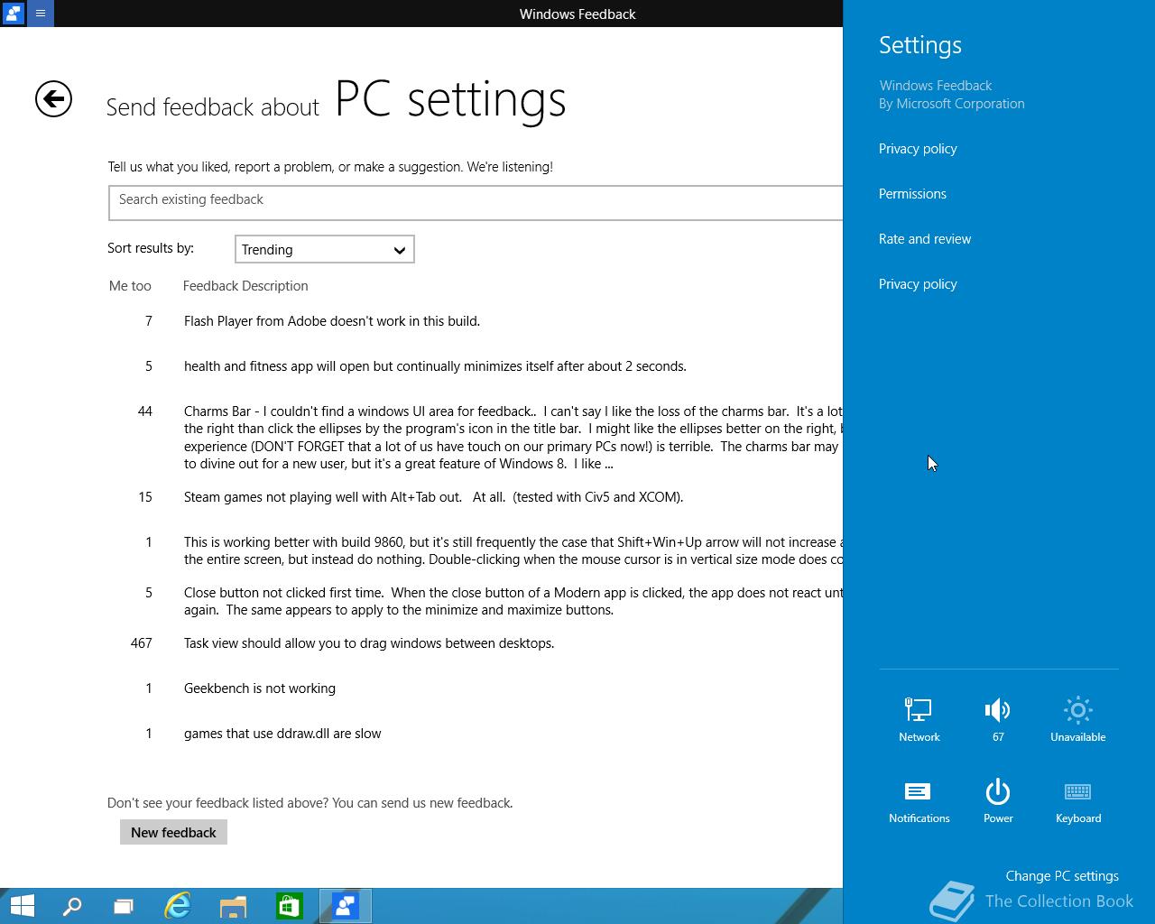Screen dimensions: 1155x924
Task: Click the 7 Me too count
Action: coord(149,321)
